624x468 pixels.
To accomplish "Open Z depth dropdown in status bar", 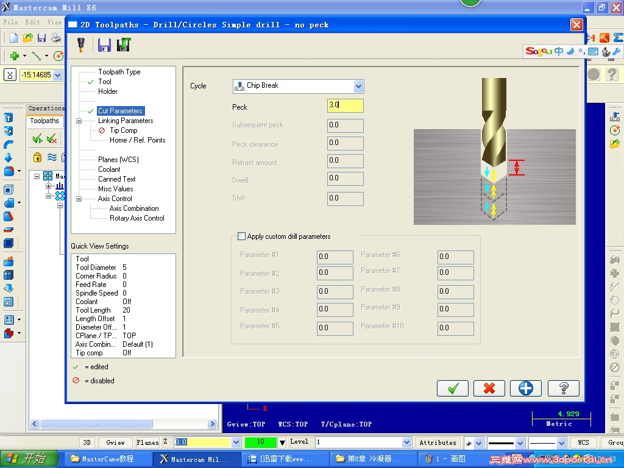I will pos(236,442).
